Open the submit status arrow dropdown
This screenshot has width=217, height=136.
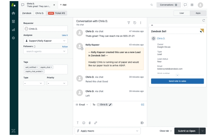202,131
